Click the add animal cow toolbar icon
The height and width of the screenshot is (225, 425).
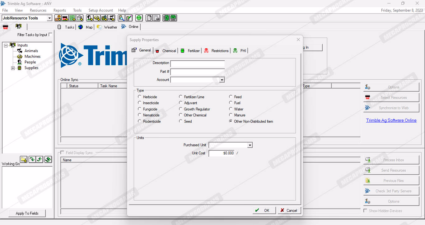pyautogui.click(x=111, y=18)
